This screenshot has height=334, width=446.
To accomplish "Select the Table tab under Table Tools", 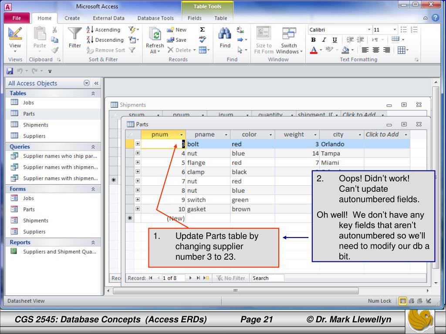I will point(221,18).
